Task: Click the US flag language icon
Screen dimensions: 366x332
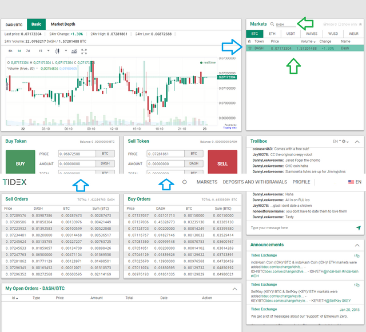Action: [x=351, y=182]
